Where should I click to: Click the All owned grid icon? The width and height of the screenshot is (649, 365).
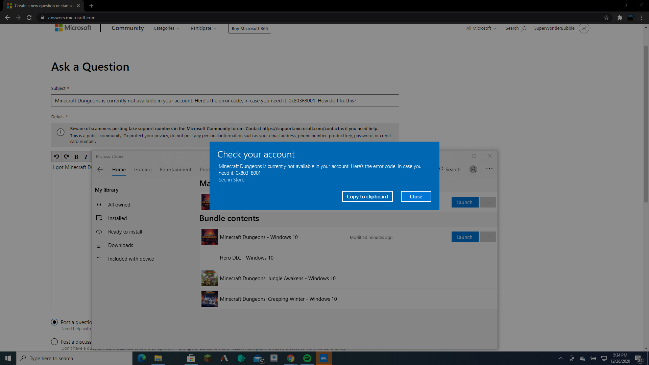click(99, 204)
